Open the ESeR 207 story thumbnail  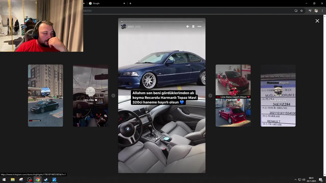233,96
